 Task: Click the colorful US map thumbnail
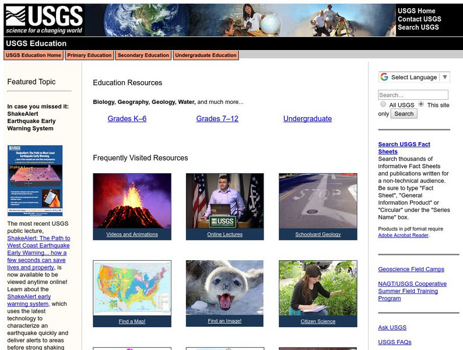click(132, 288)
